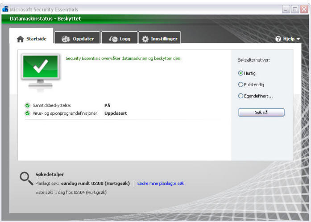
Task: Switch to the Oppdater tab
Action: pos(77,38)
